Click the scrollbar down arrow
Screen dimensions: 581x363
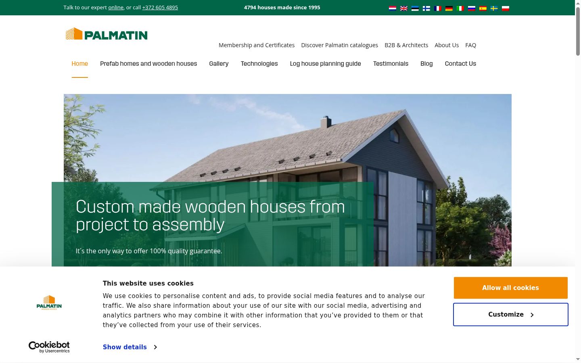(578, 359)
